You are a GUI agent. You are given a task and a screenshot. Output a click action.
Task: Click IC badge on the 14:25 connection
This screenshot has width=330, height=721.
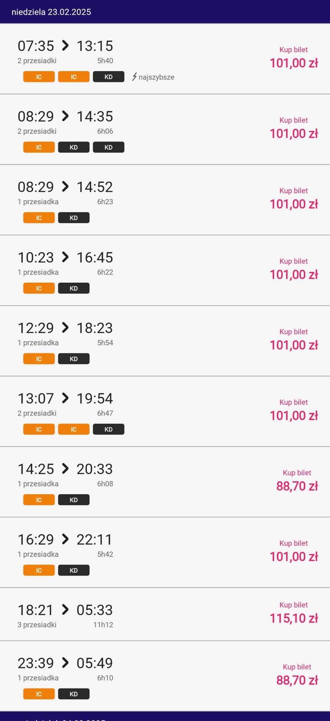tap(39, 500)
